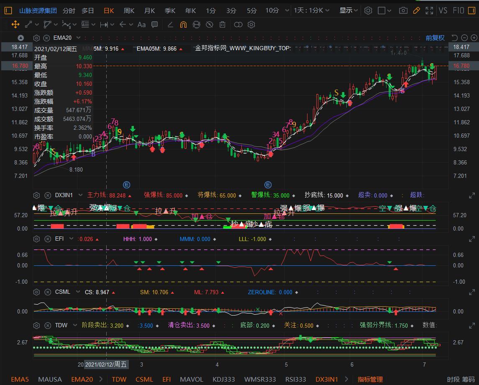Select MAVOL indicator tab at bottom
The width and height of the screenshot is (479, 385).
point(192,379)
